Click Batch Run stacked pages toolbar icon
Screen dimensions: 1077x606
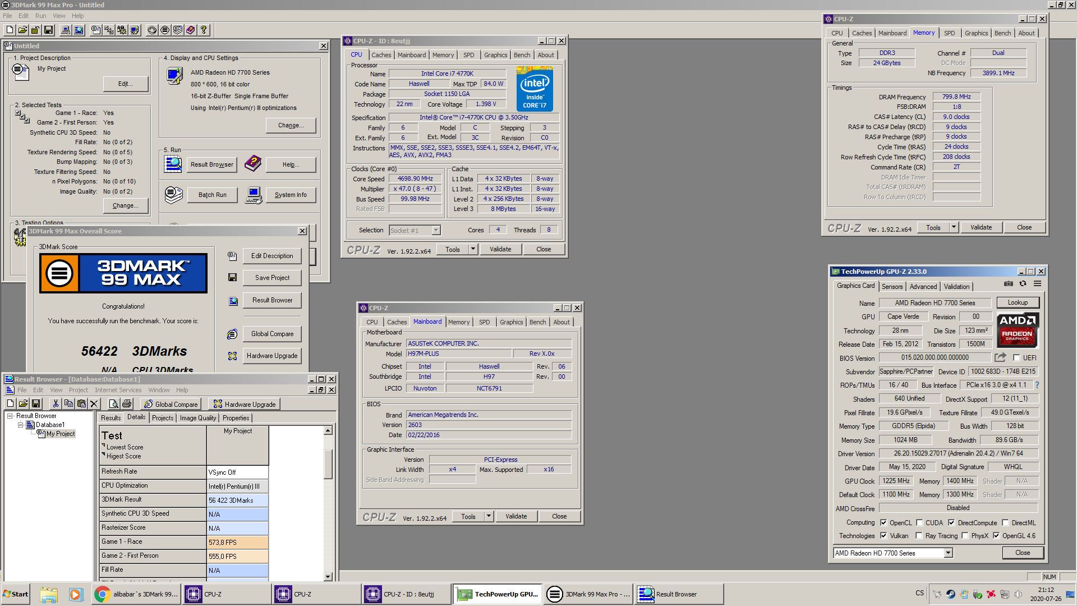(178, 30)
